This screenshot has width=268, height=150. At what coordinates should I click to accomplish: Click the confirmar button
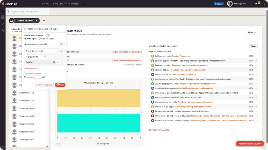coord(60,85)
